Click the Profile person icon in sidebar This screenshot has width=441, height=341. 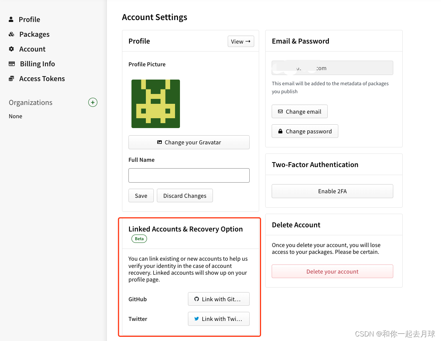11,19
